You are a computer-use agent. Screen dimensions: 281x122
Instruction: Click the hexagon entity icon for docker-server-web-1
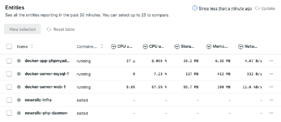tap(19, 87)
